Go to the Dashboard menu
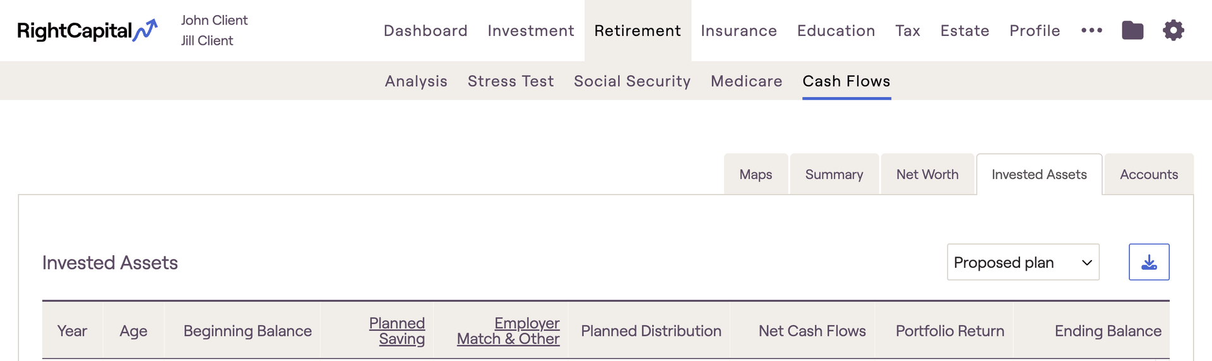The width and height of the screenshot is (1212, 361). [x=425, y=31]
